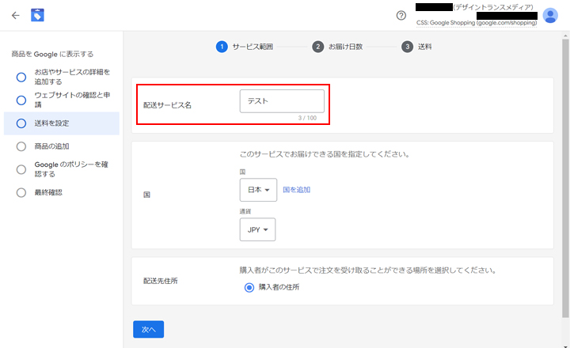Open the help question mark icon
Image resolution: width=570 pixels, height=348 pixels.
tap(401, 15)
